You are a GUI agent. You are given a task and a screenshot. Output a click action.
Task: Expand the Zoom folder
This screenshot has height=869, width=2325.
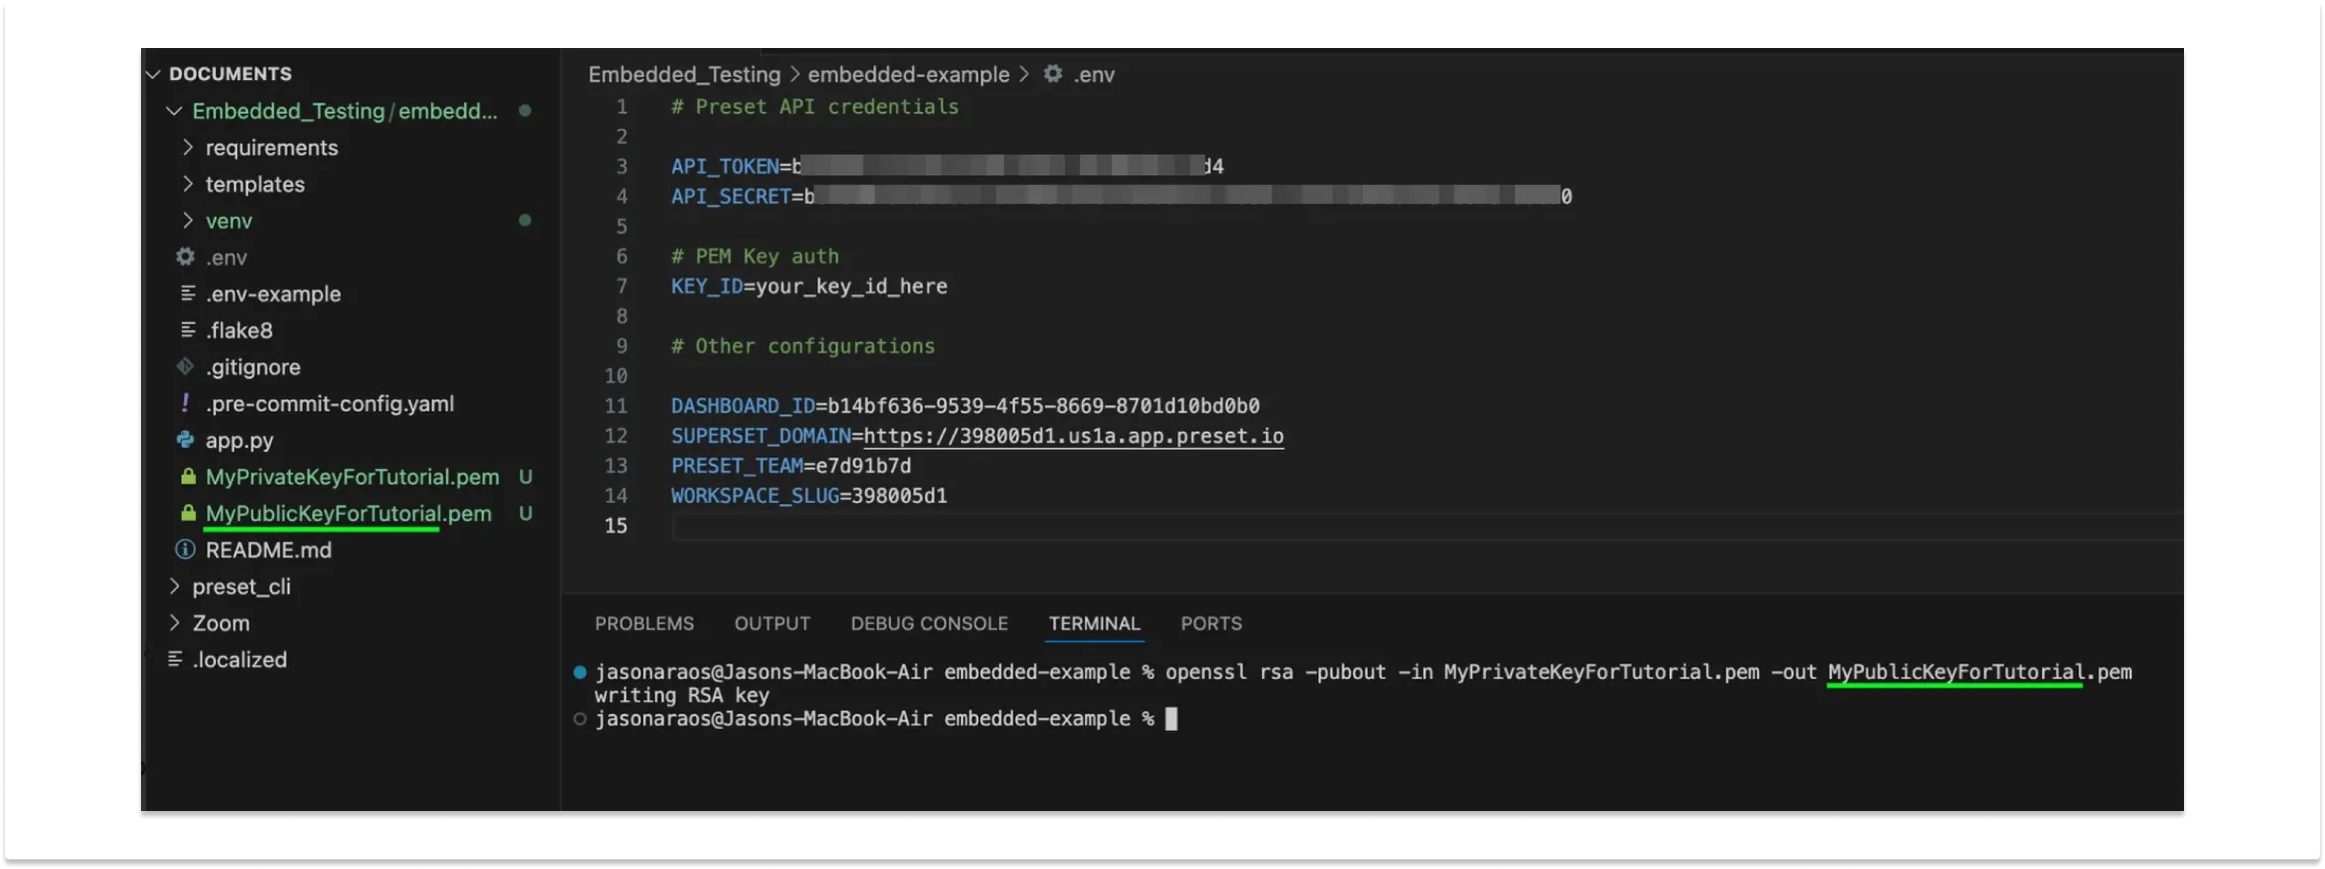(175, 623)
